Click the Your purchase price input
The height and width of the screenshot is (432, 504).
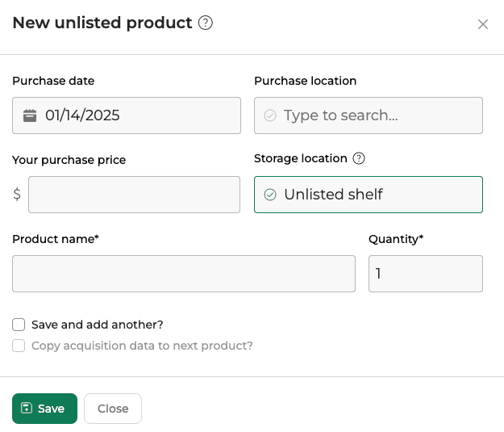134,195
